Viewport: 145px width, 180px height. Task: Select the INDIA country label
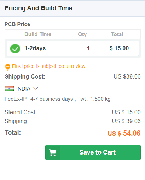pyautogui.click(x=23, y=89)
